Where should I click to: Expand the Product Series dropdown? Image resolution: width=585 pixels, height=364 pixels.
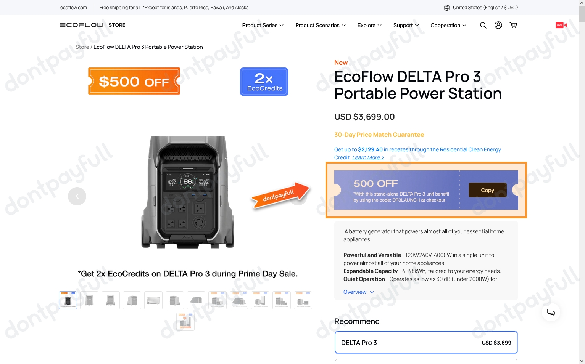pos(262,25)
